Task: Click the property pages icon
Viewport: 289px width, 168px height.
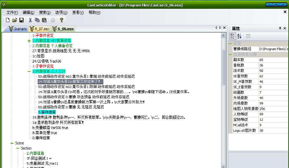Action: click(248, 36)
